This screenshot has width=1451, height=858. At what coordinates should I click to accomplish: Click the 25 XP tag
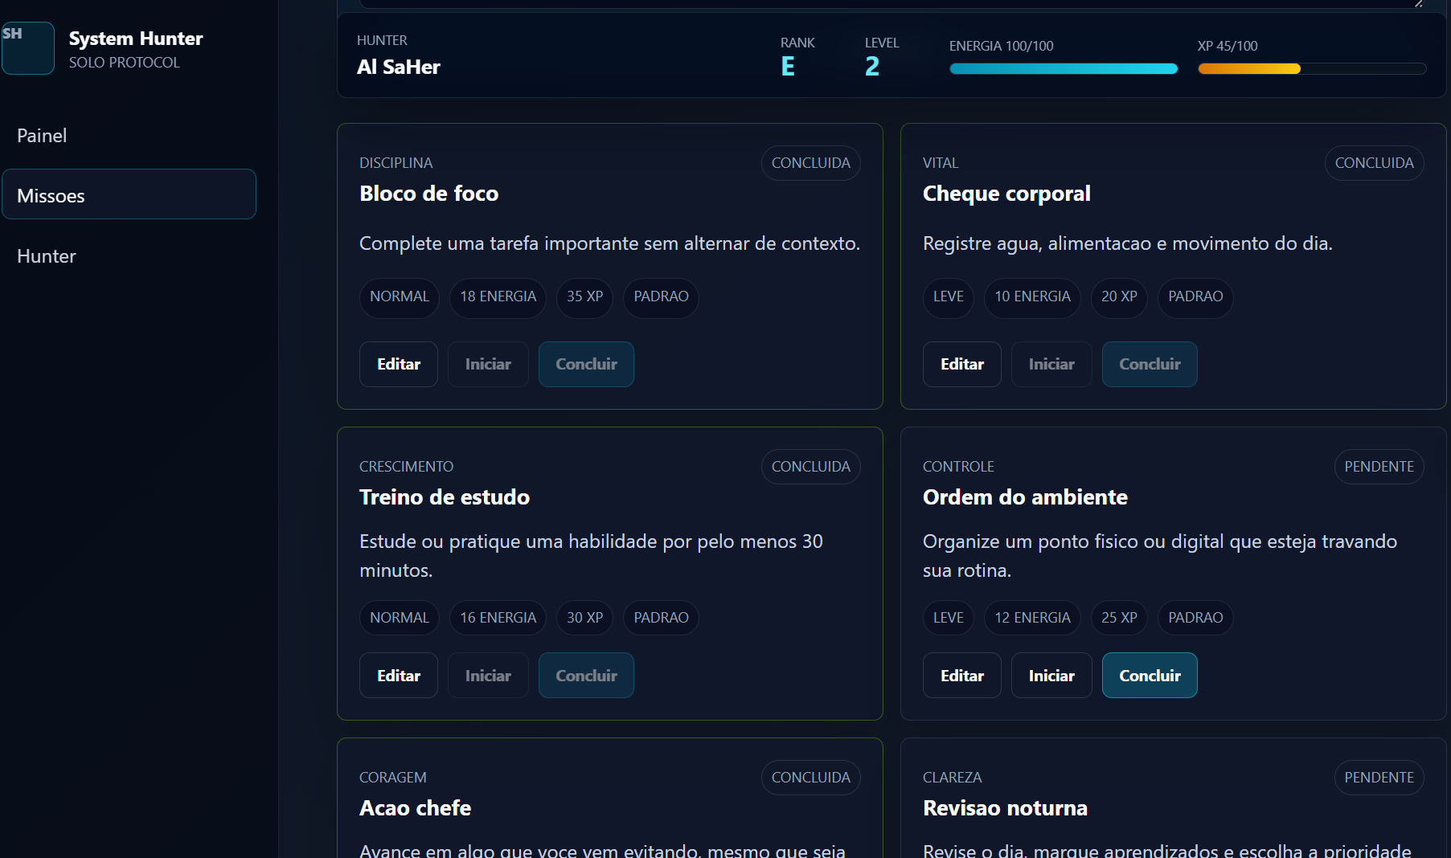(x=1119, y=618)
